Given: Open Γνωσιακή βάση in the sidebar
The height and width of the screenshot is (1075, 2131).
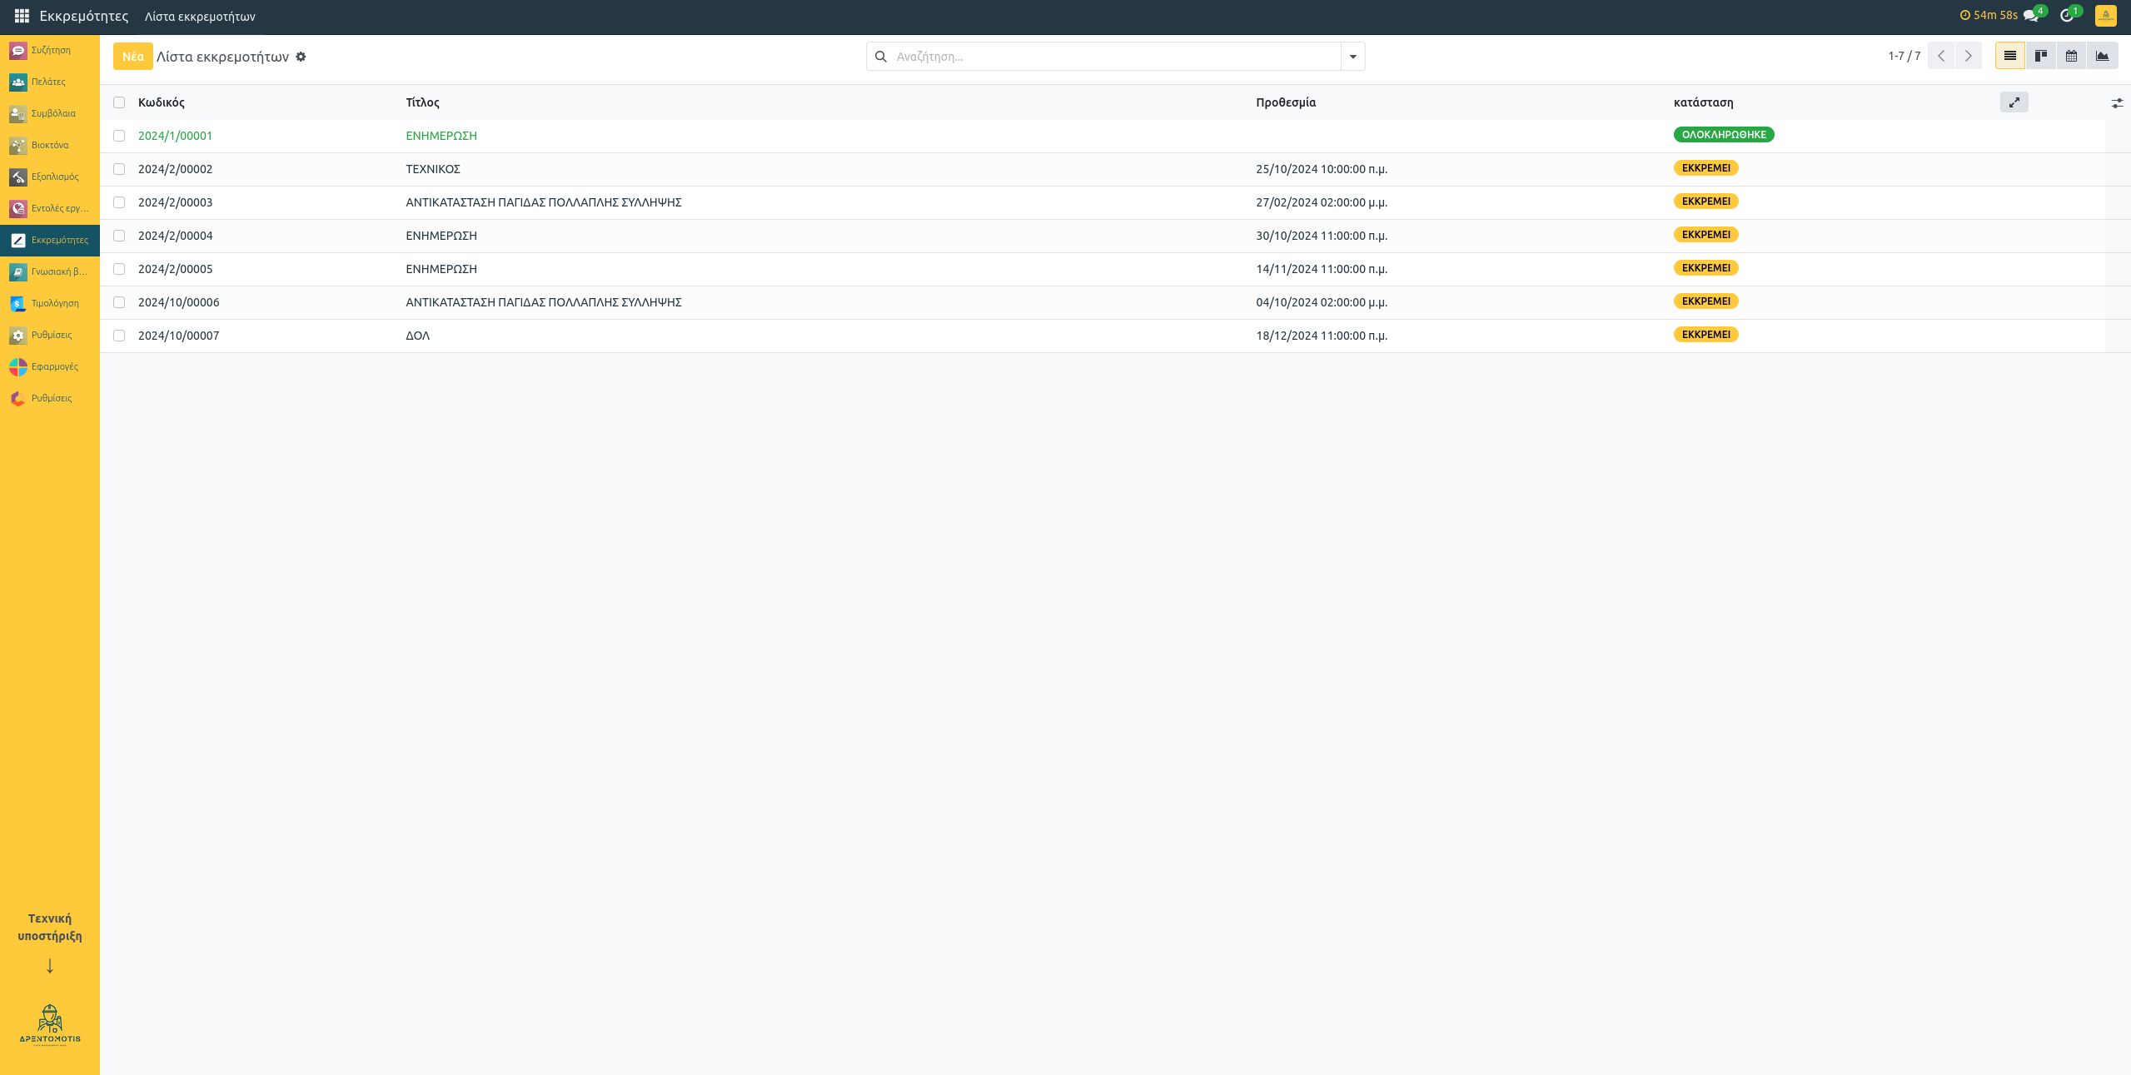Looking at the screenshot, I should 50,271.
